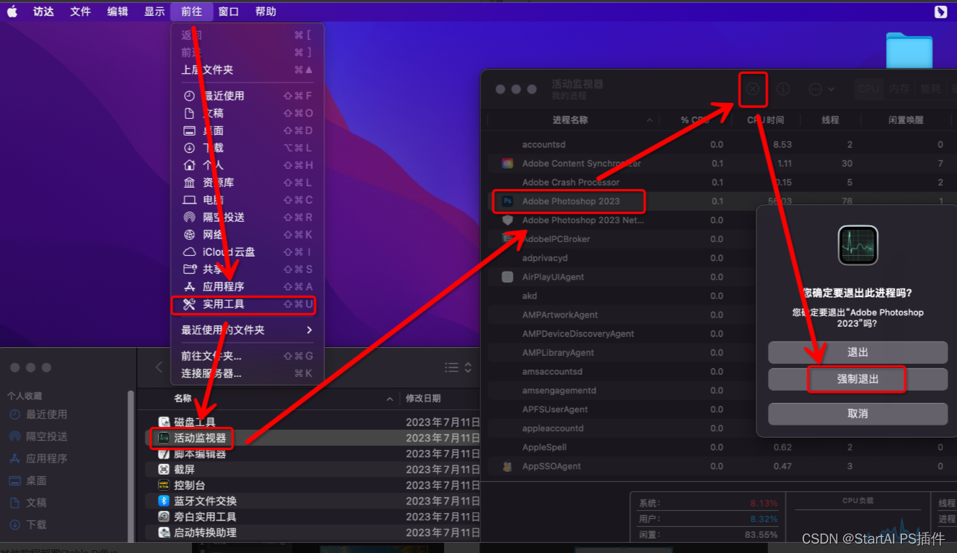This screenshot has width=957, height=553.
Task: Select the AMPDeviceDiscoveryAgent process row
Action: pyautogui.click(x=622, y=333)
